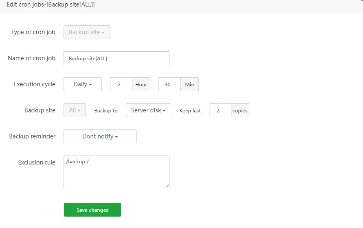Focus the minute value input box
The width and height of the screenshot is (363, 228).
pyautogui.click(x=169, y=84)
